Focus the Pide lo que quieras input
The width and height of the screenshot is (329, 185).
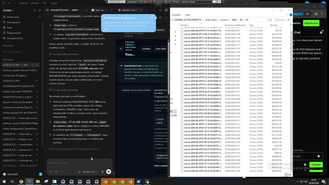79,163
